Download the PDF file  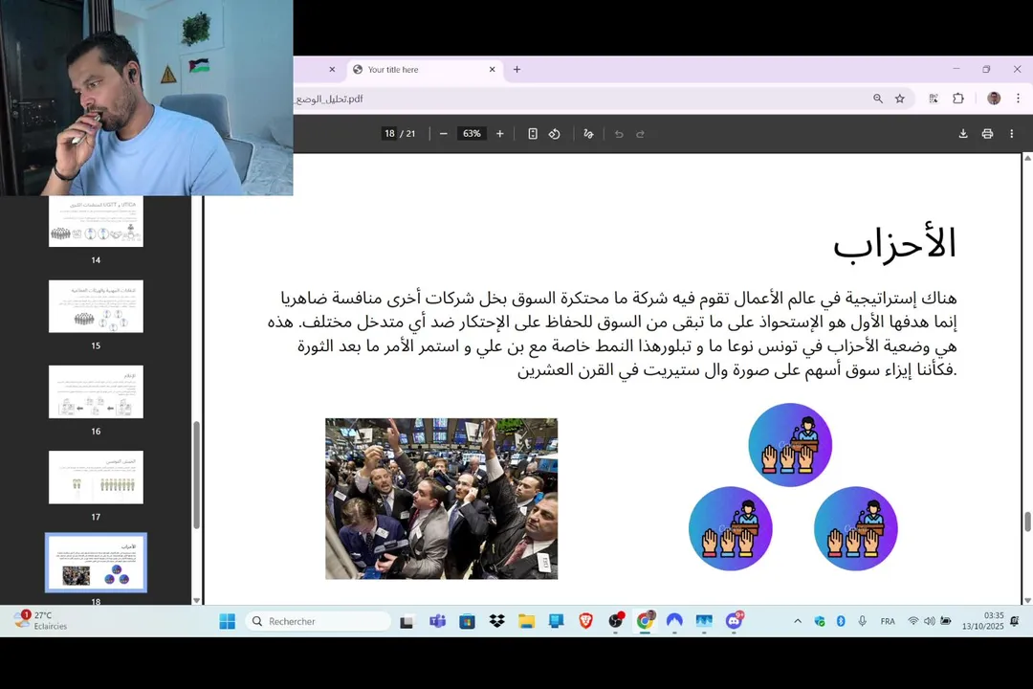[962, 134]
